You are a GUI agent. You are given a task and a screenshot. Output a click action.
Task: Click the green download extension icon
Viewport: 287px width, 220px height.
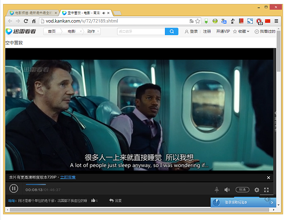click(206, 21)
